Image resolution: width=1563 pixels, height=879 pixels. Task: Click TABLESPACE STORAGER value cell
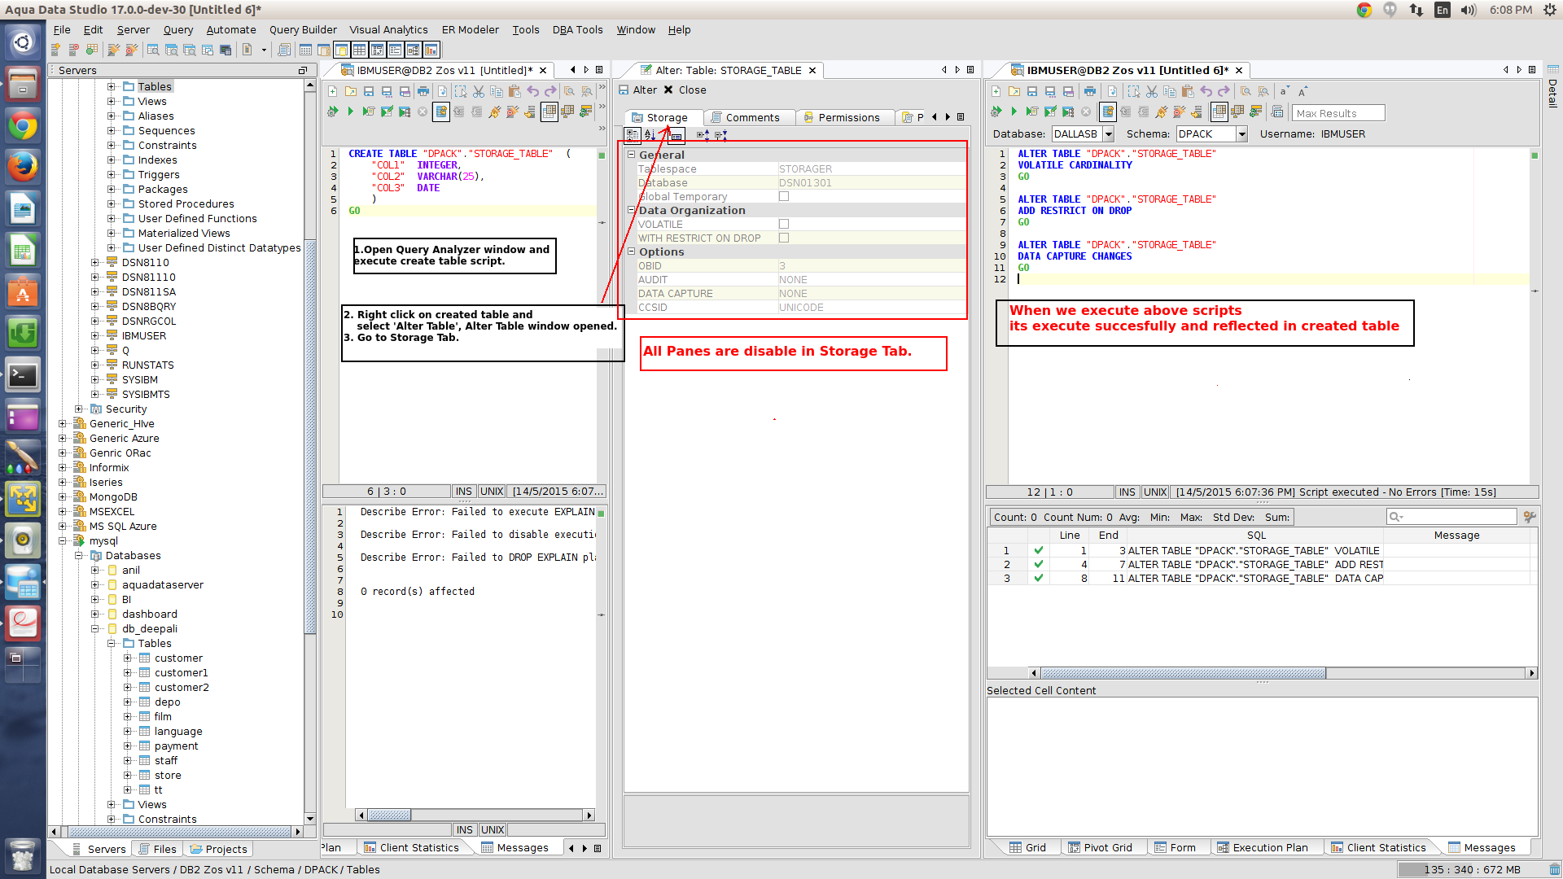871,168
